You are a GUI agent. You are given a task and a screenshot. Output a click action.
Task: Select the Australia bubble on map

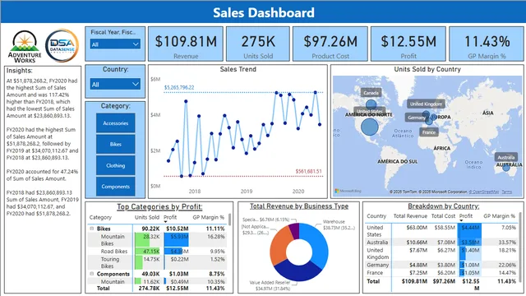pos(506,167)
